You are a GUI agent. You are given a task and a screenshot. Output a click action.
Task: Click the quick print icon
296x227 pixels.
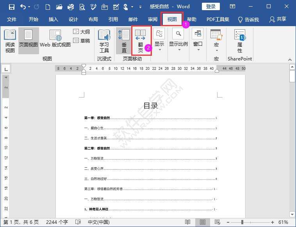71,7
